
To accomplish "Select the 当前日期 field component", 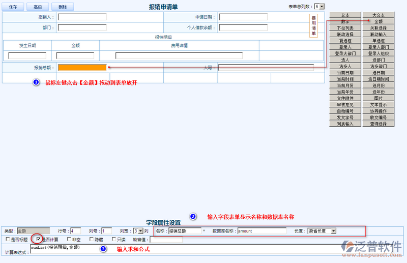I will (345, 73).
